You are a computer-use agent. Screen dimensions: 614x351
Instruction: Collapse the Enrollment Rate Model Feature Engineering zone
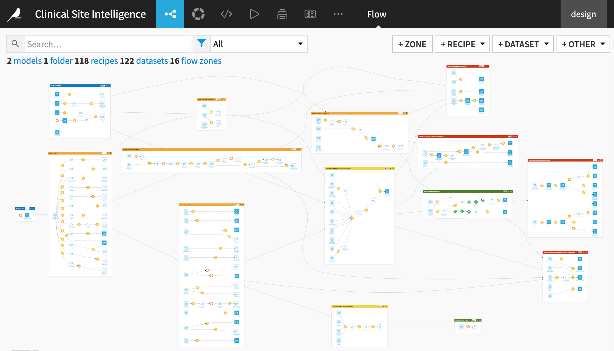[x=393, y=169]
